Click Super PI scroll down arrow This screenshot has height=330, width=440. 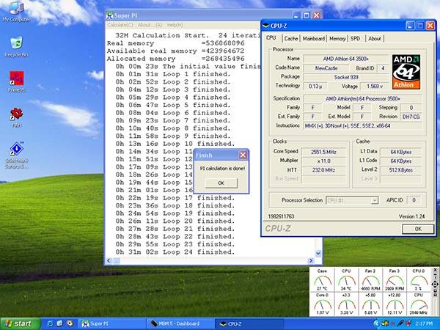318,254
